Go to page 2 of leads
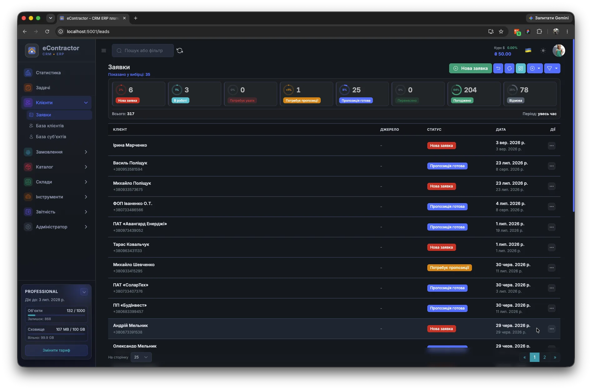Viewport: 592px width, 390px height. (x=544, y=357)
